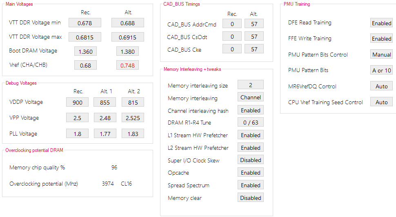396x217 pixels.
Task: Click CPU Vref Training Seed Control value
Action: pos(382,102)
